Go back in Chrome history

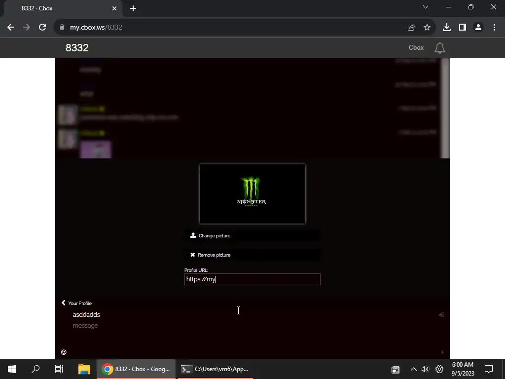(x=11, y=28)
